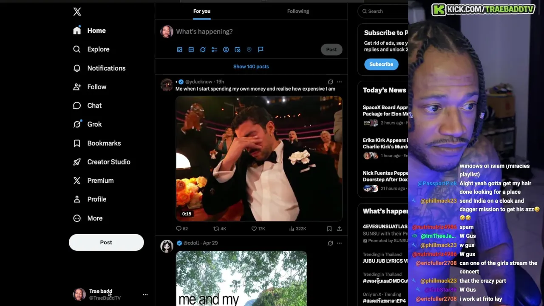The height and width of the screenshot is (306, 544).
Task: Click the Grok enhance icon in composer
Action: tap(203, 50)
